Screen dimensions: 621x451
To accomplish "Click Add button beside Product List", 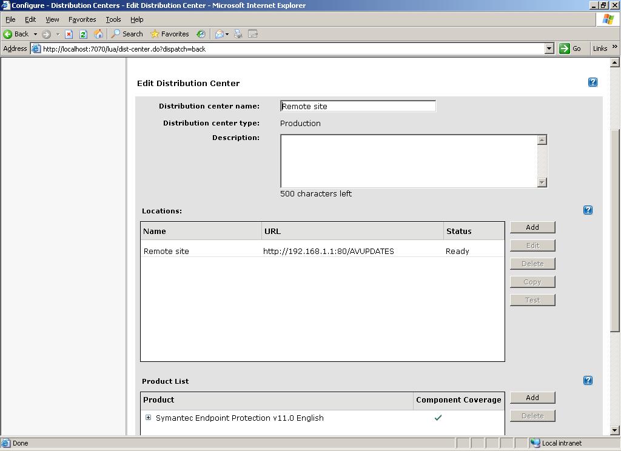I will 532,398.
